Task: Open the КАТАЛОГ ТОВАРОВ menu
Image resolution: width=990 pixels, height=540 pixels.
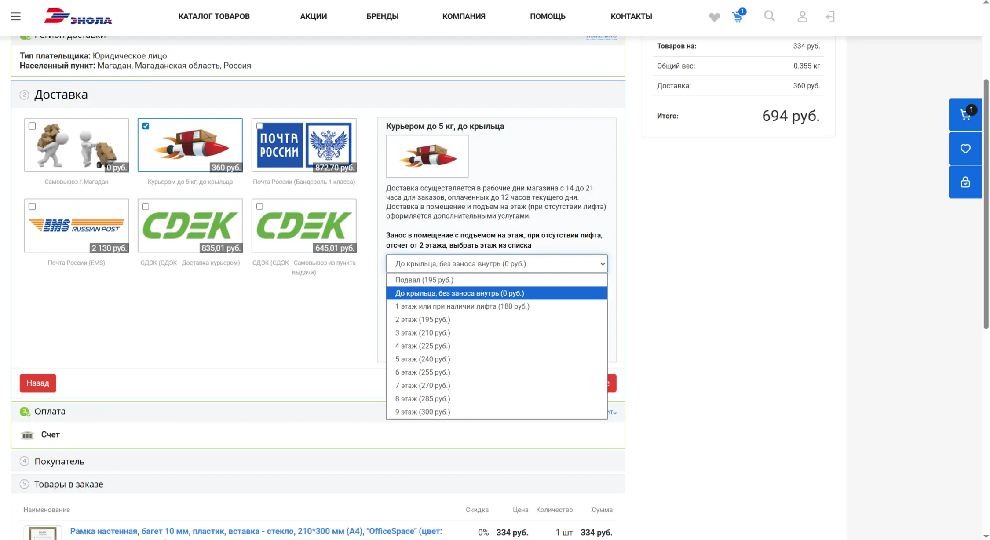Action: click(x=214, y=16)
